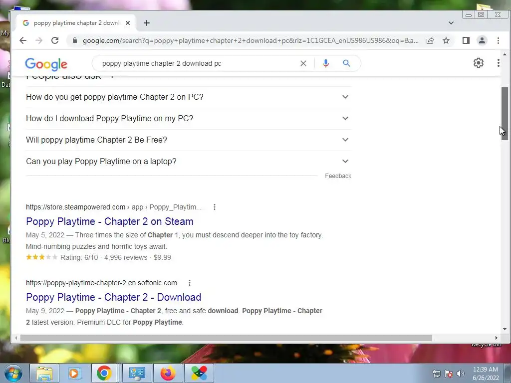
Task: Open the Chrome side panel
Action: (x=466, y=40)
